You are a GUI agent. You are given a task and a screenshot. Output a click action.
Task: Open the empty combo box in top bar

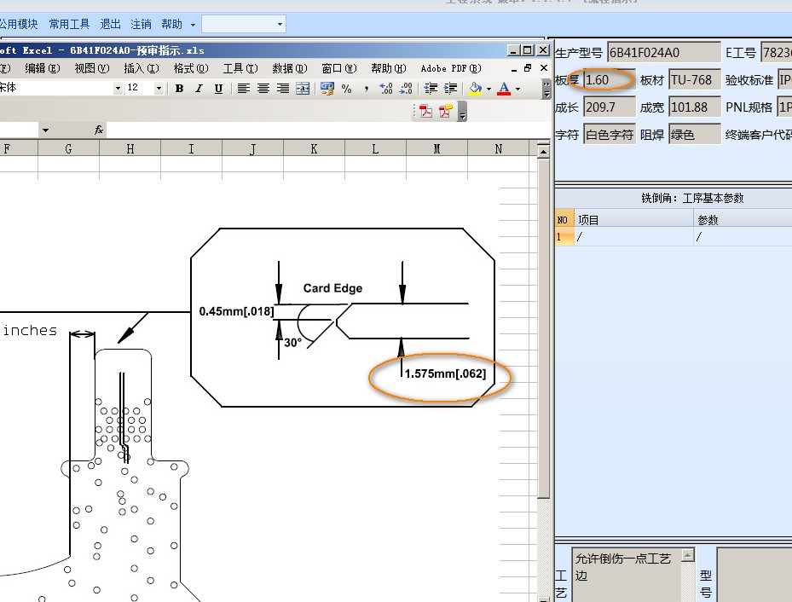244,24
